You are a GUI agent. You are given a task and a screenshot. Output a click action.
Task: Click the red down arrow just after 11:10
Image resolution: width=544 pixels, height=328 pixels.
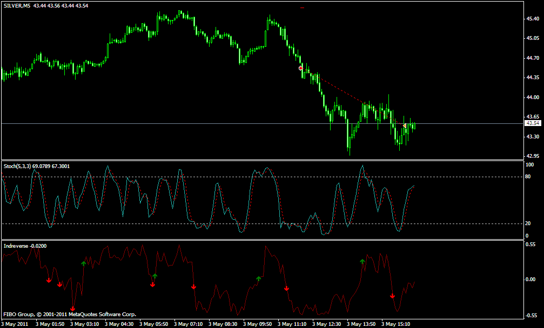(286, 288)
